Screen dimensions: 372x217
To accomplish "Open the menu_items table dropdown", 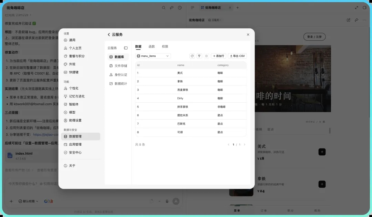I will (x=153, y=56).
